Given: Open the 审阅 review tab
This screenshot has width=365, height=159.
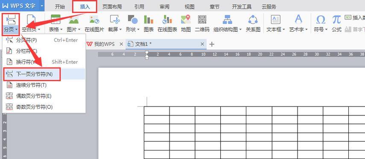Looking at the screenshot, I should pos(164,7).
